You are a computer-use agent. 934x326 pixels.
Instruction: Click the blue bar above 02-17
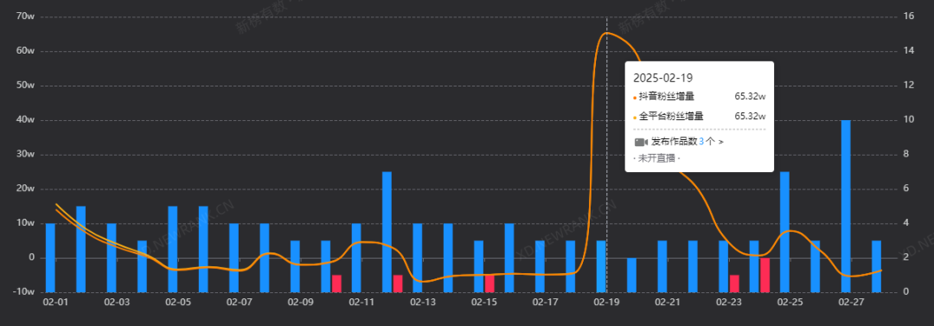(x=541, y=266)
